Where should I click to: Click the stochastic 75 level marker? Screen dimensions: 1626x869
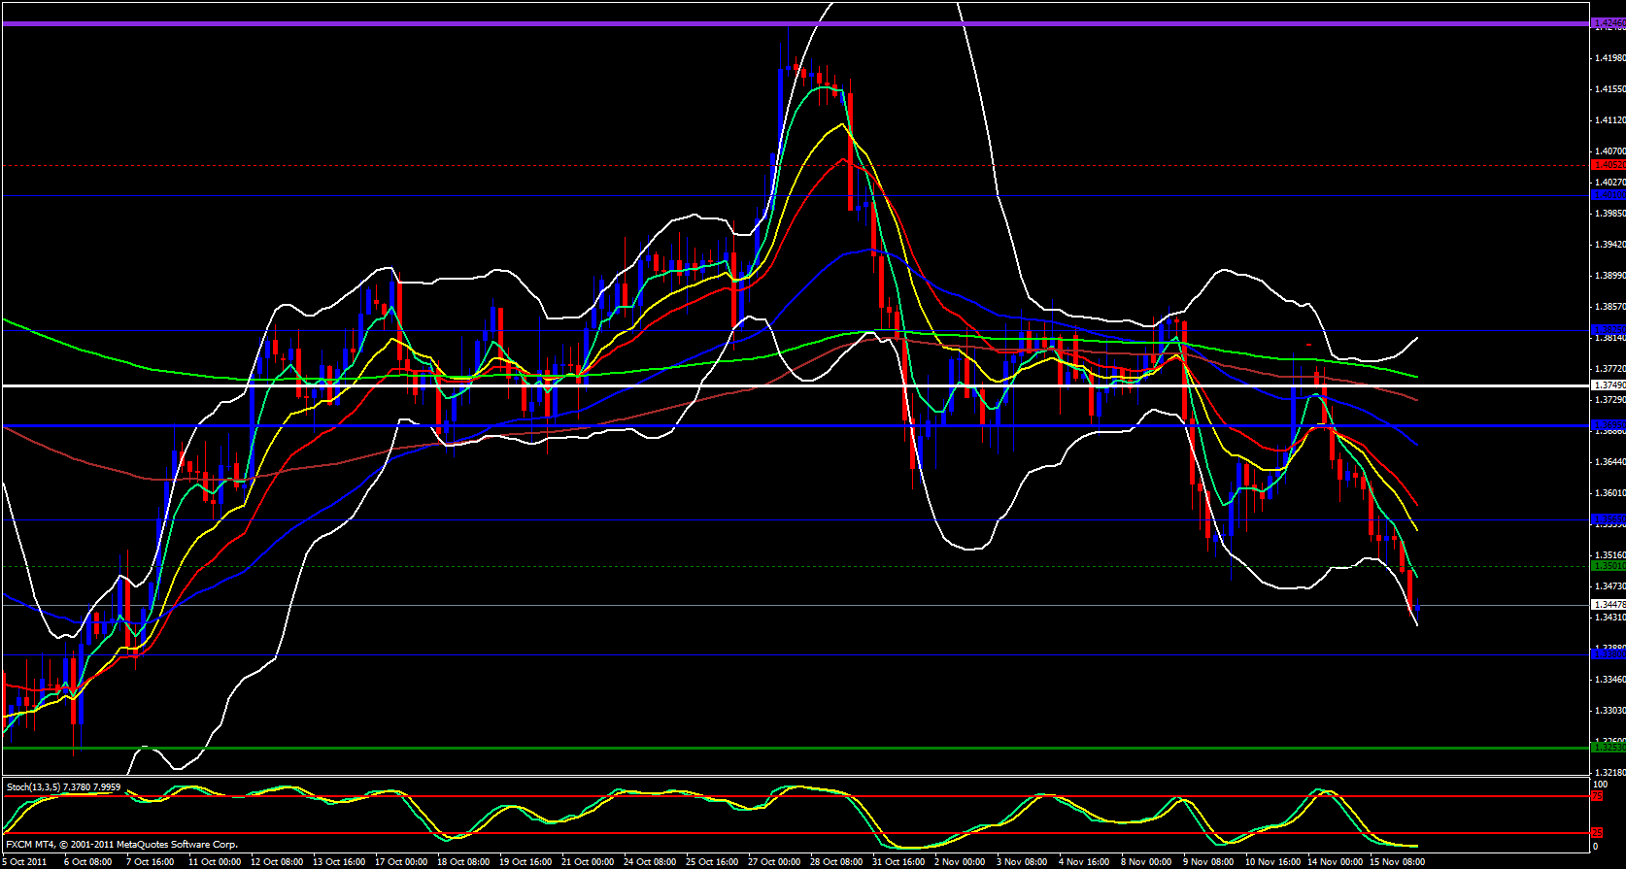tap(1596, 796)
